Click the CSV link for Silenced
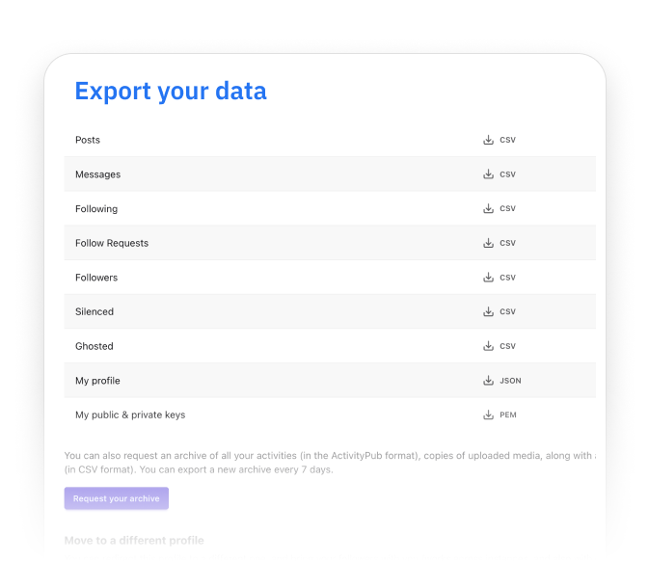This screenshot has height=561, width=649. (x=507, y=312)
